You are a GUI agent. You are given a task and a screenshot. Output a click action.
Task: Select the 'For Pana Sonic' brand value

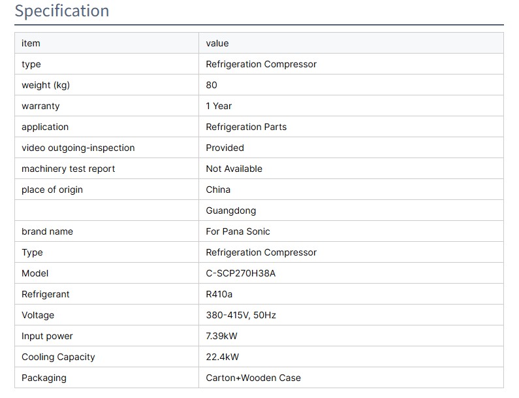pyautogui.click(x=238, y=231)
